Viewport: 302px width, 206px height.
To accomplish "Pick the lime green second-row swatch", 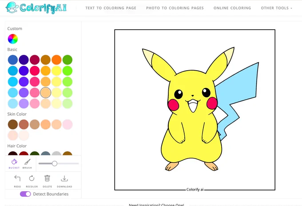I will click(68, 71).
